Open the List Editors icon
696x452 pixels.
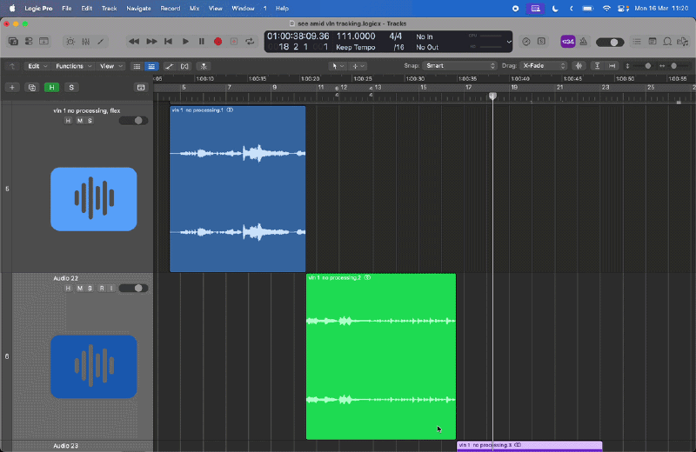pyautogui.click(x=637, y=41)
